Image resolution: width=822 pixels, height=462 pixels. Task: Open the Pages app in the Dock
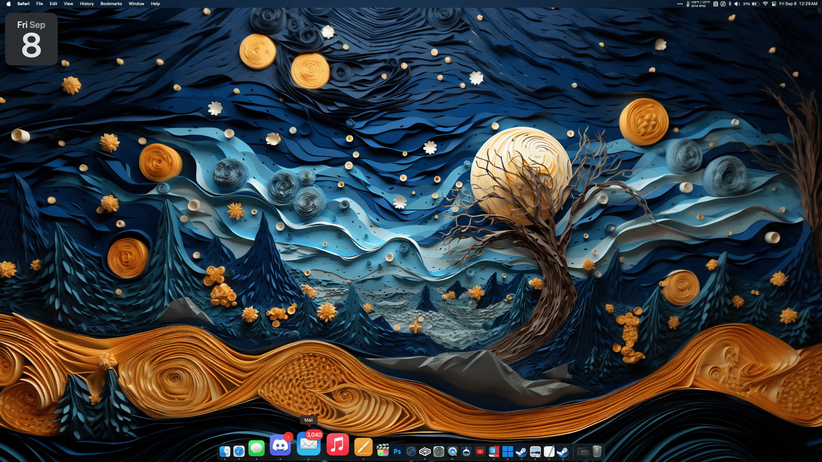(363, 447)
